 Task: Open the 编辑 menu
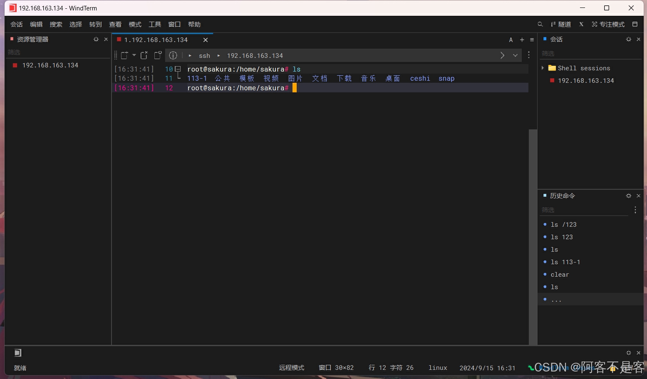click(x=36, y=24)
